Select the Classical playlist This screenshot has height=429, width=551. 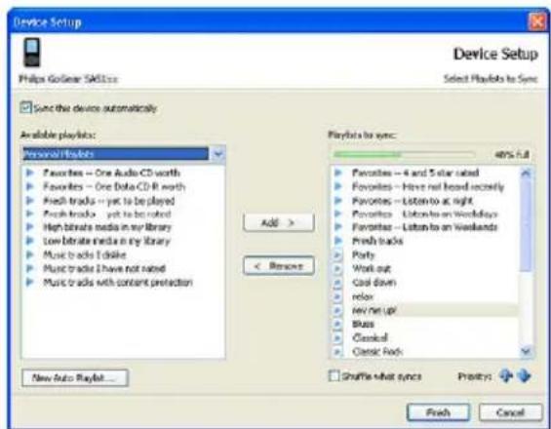click(x=370, y=337)
